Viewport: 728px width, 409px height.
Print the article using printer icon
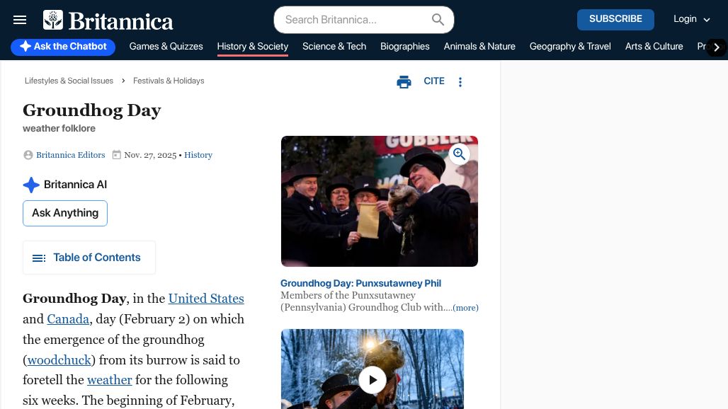(404, 82)
